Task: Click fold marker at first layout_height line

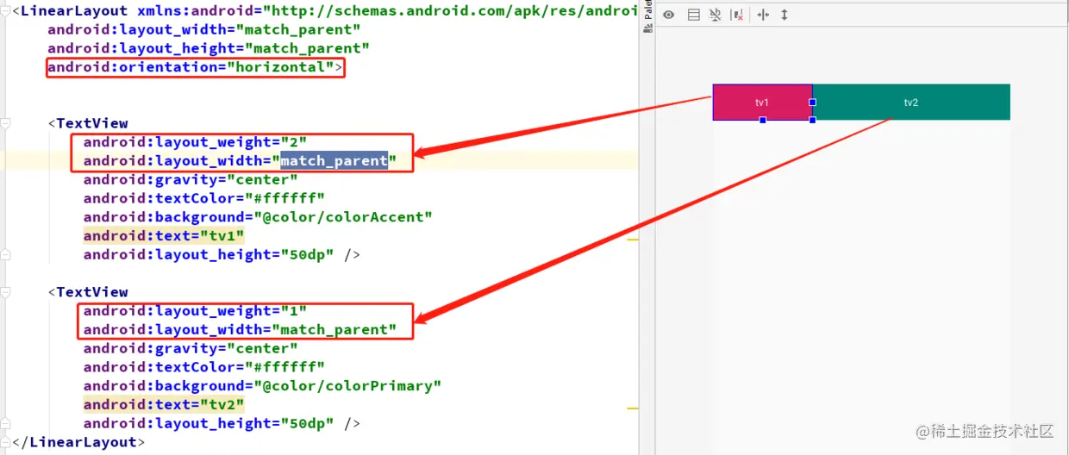Action: 5,254
